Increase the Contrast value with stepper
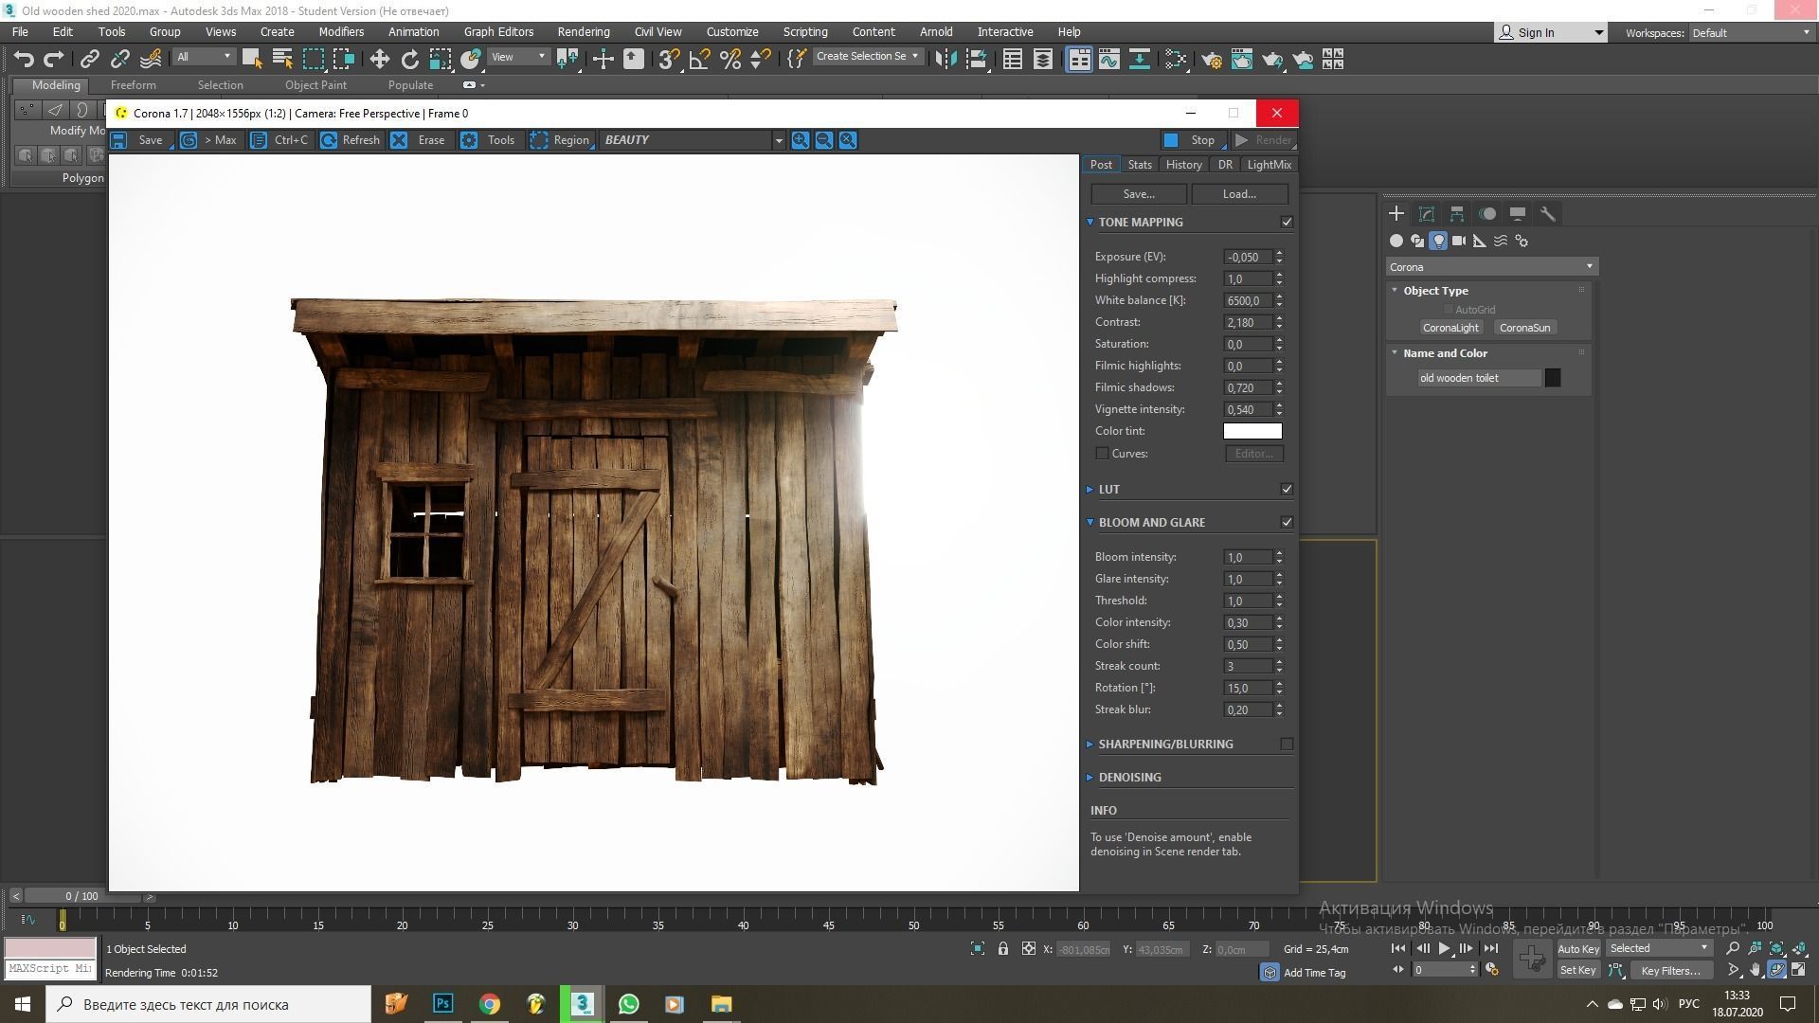 tap(1279, 318)
